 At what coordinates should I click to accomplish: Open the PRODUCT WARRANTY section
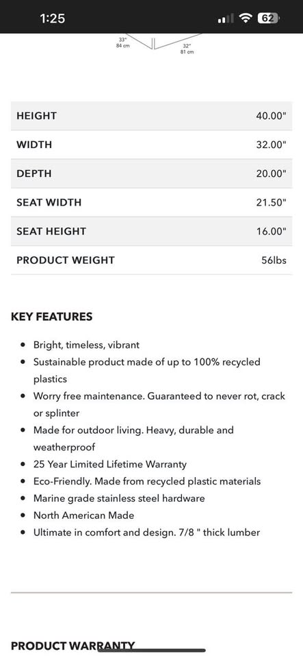pyautogui.click(x=73, y=646)
